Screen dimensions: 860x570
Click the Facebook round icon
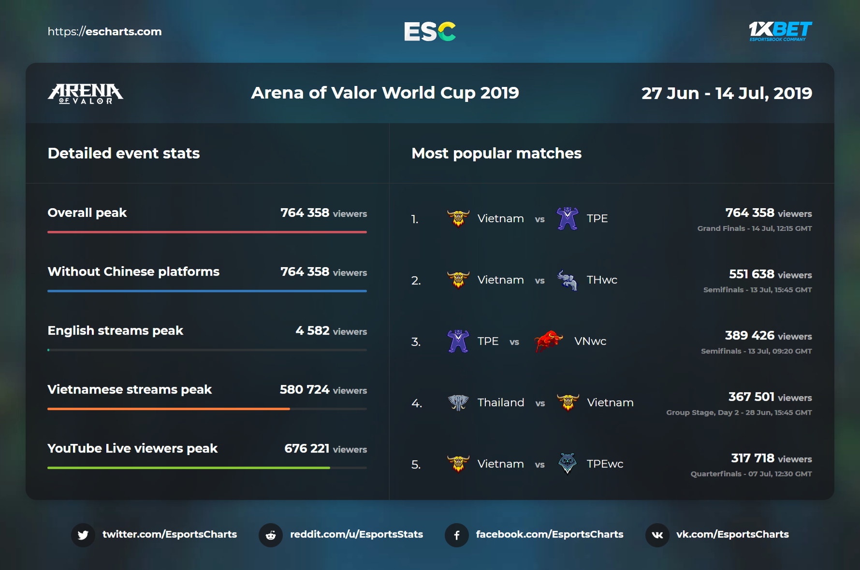(457, 535)
